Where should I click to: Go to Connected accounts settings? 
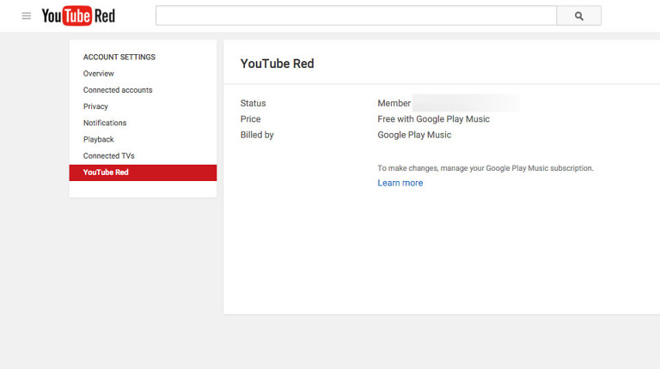(118, 90)
